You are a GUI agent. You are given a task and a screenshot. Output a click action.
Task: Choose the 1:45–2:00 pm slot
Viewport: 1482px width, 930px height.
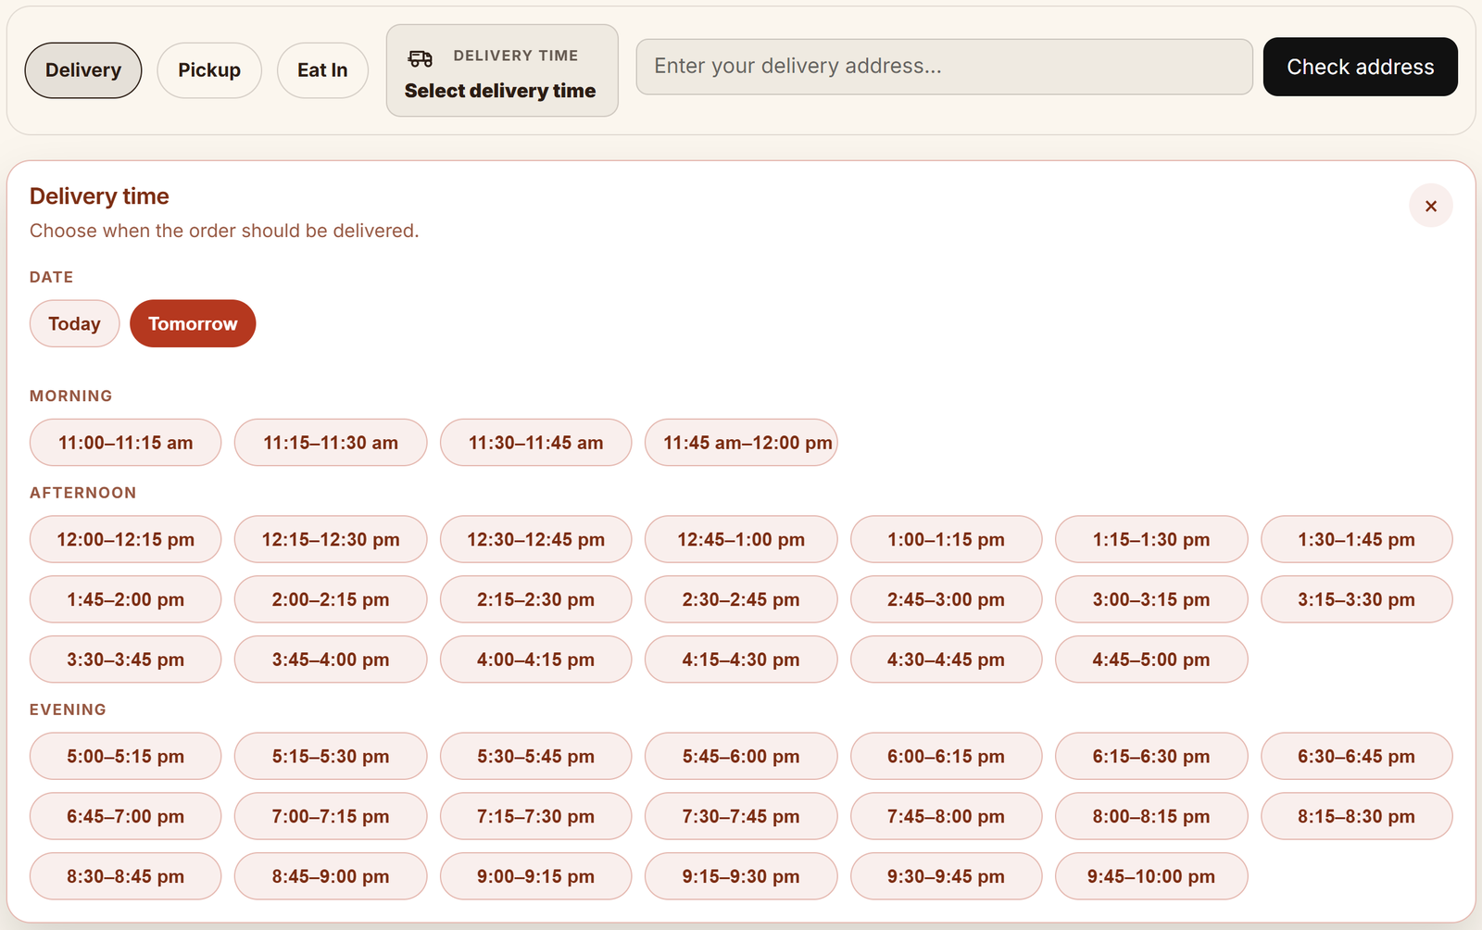tap(126, 599)
